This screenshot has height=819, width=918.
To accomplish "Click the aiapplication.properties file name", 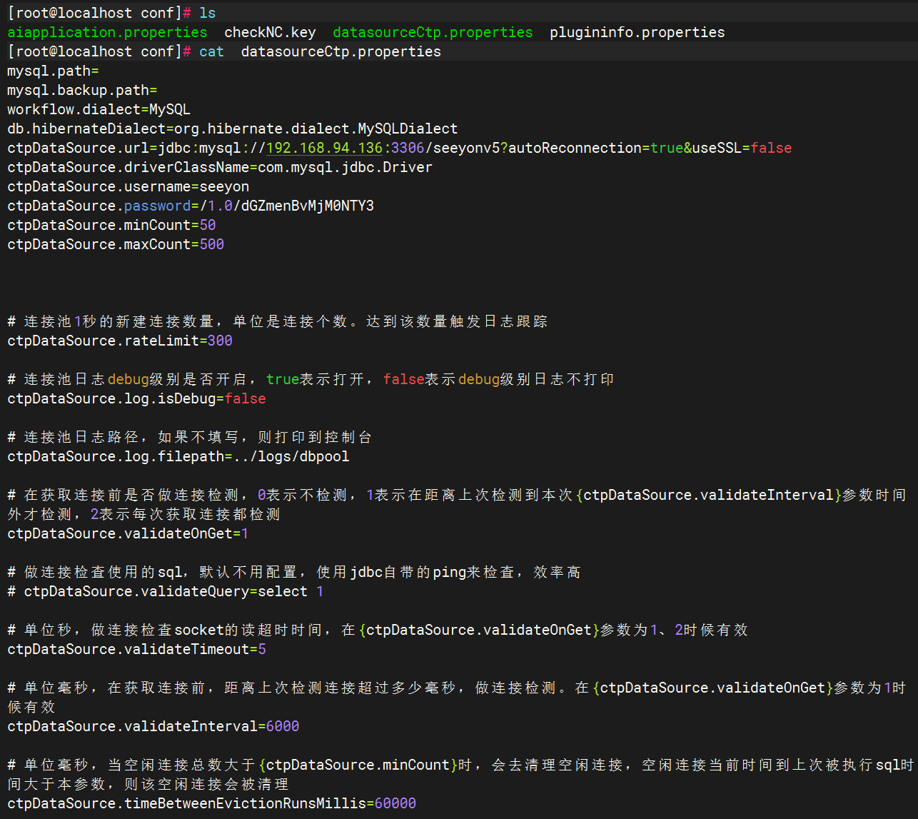I will click(x=107, y=32).
